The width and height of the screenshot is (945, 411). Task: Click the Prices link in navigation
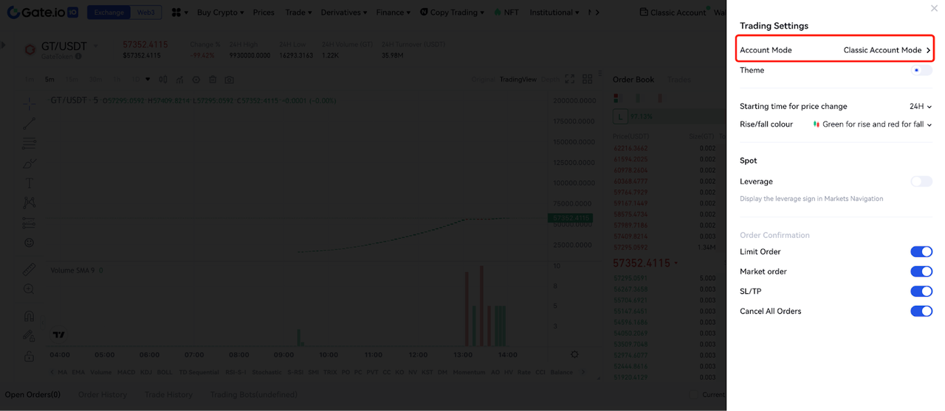(x=263, y=13)
